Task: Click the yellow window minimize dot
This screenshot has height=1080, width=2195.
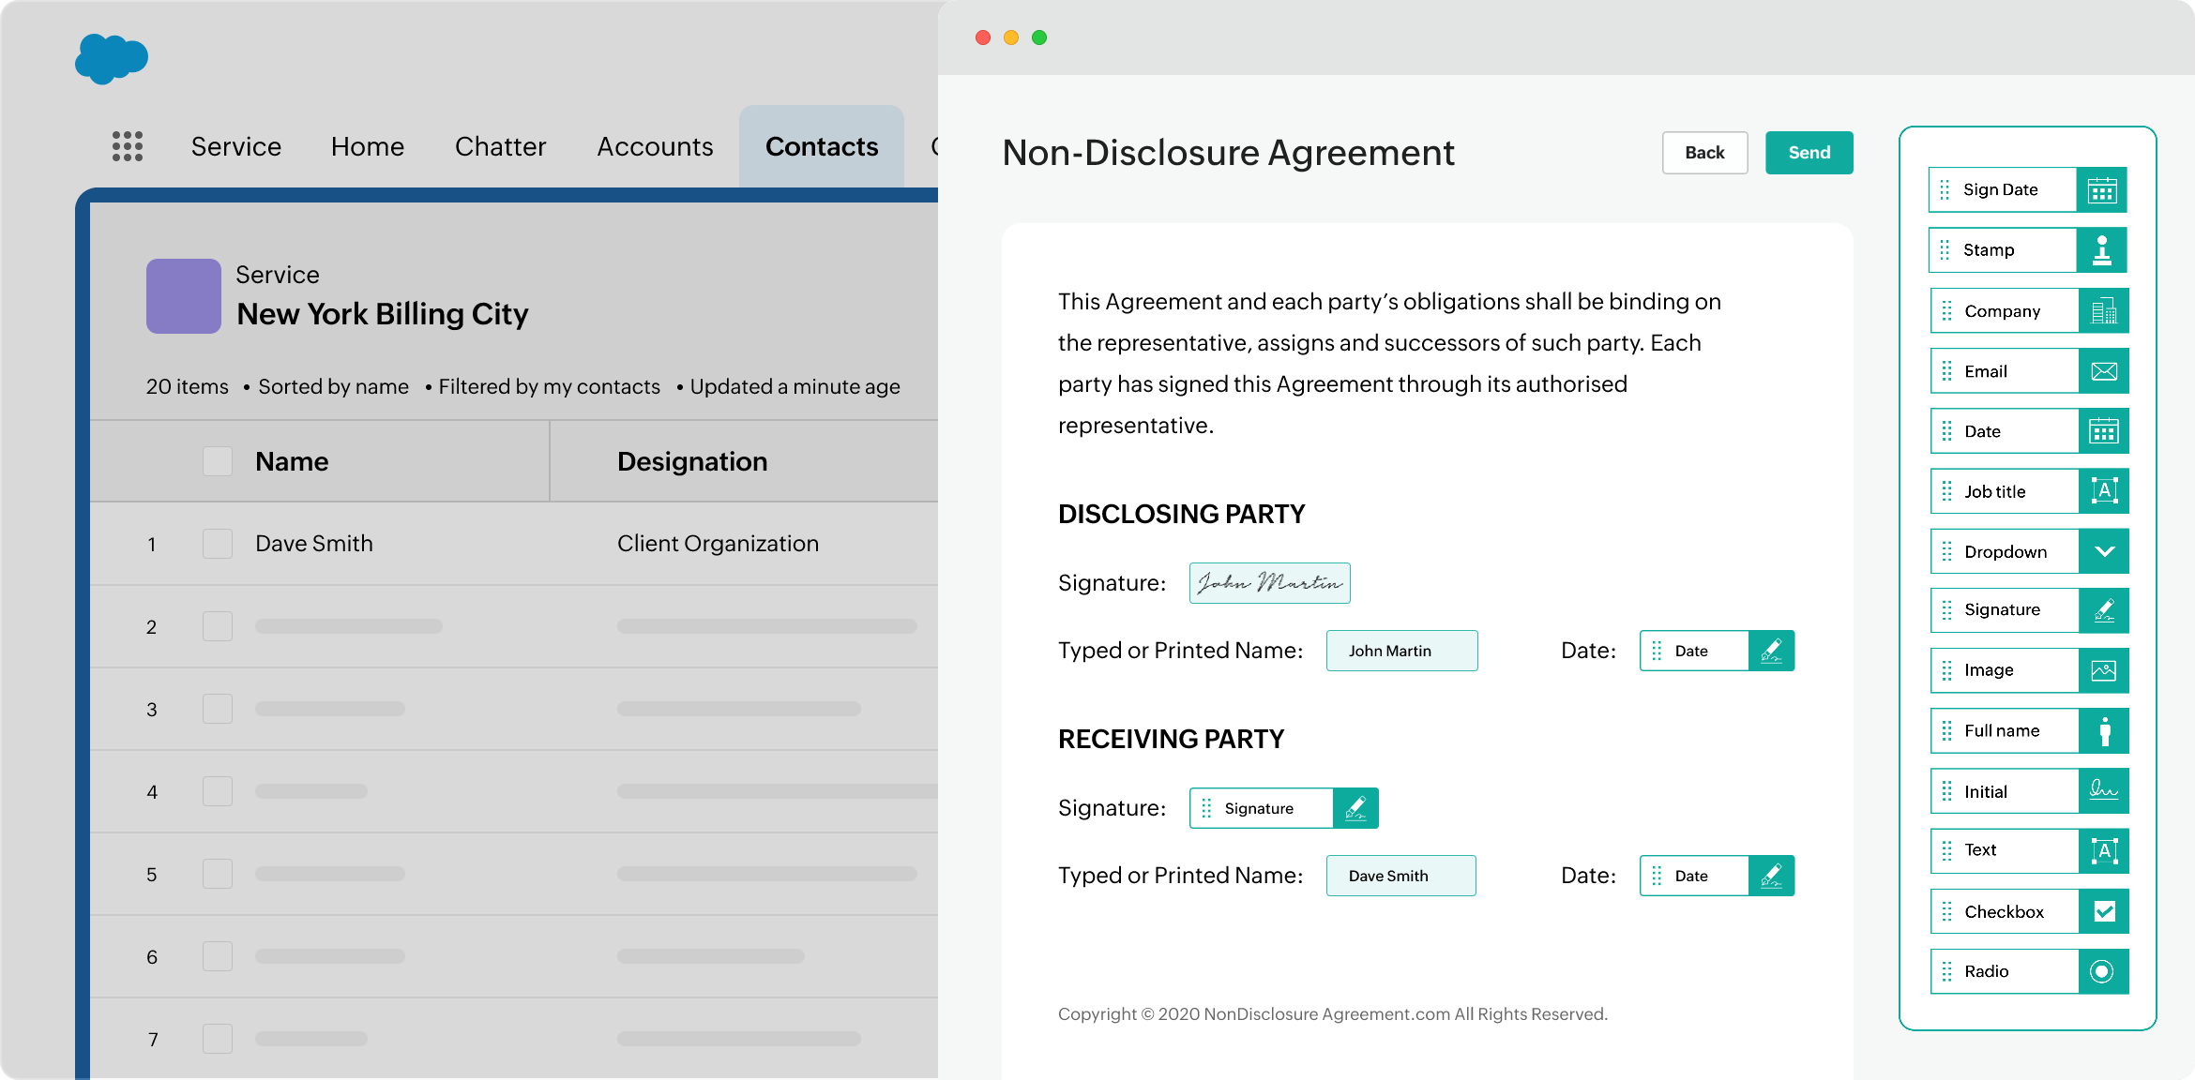Action: pos(1011,37)
